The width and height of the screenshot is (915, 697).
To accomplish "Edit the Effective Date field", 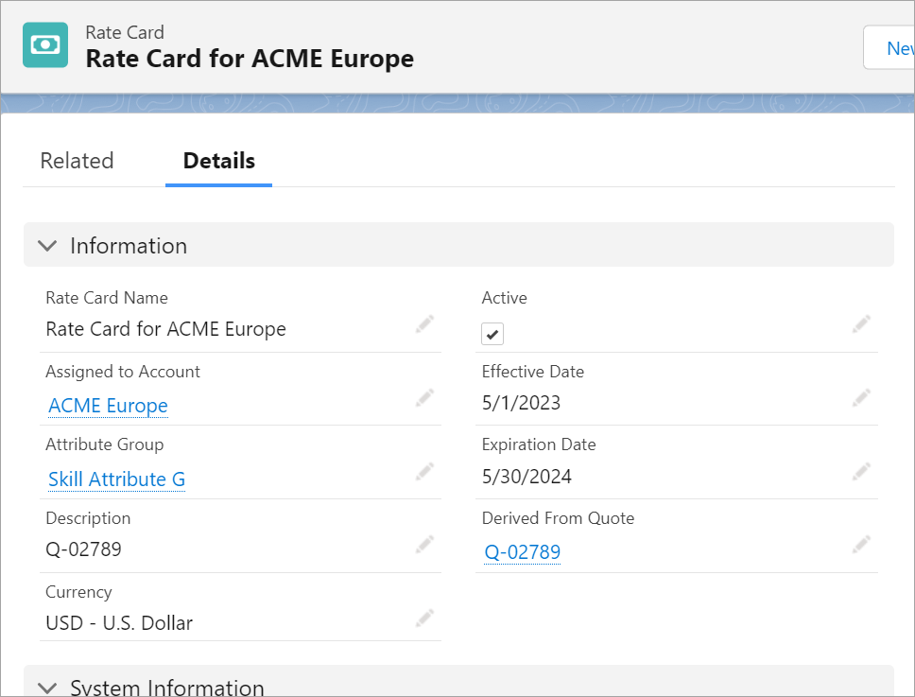I will (861, 398).
